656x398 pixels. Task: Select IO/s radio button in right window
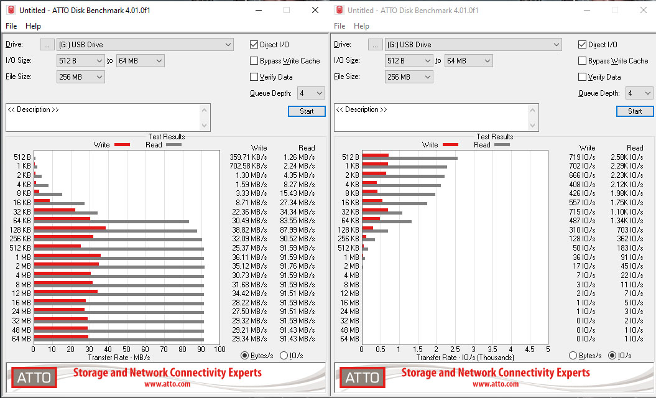[x=612, y=355]
